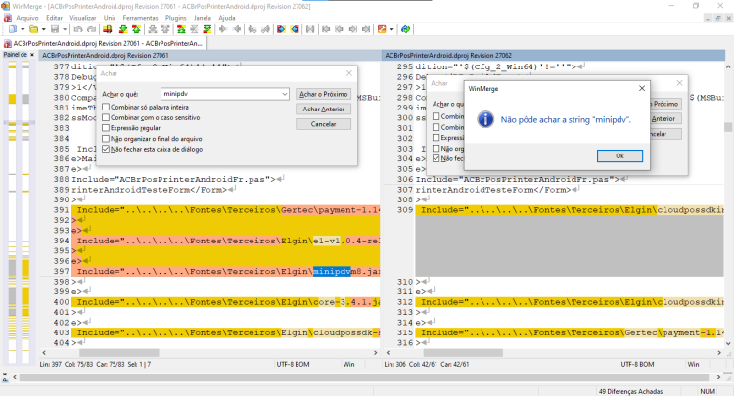Open the Visualizar menu
This screenshot has width=734, height=396.
tap(83, 18)
